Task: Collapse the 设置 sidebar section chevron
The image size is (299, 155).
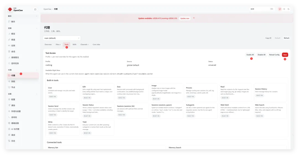Action: (37, 94)
